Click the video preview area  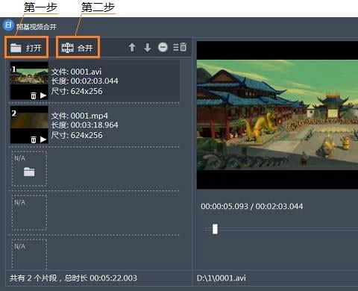click(277, 115)
